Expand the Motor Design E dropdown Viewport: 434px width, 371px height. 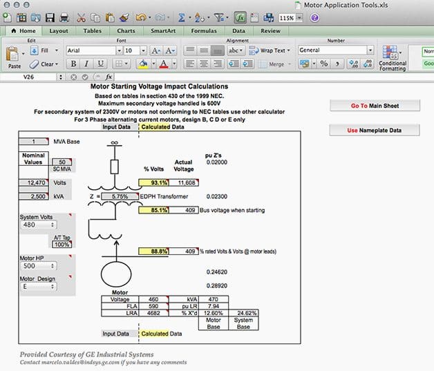pos(38,287)
